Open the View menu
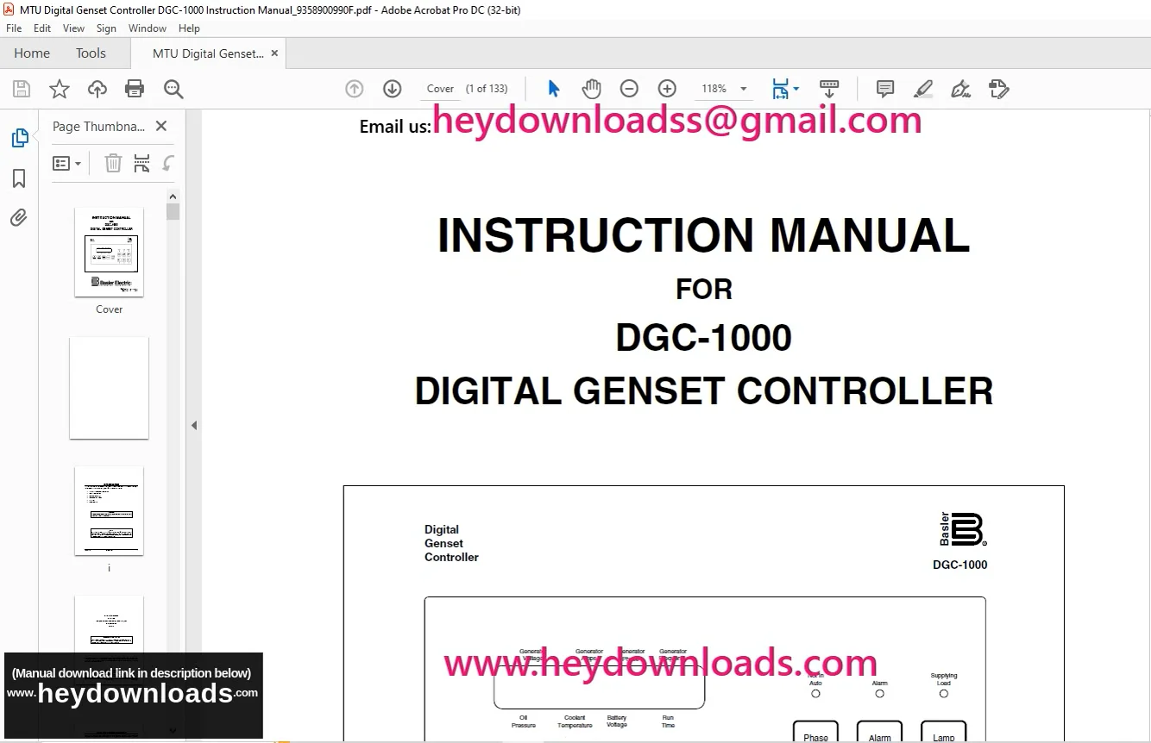The width and height of the screenshot is (1151, 743). tap(73, 28)
